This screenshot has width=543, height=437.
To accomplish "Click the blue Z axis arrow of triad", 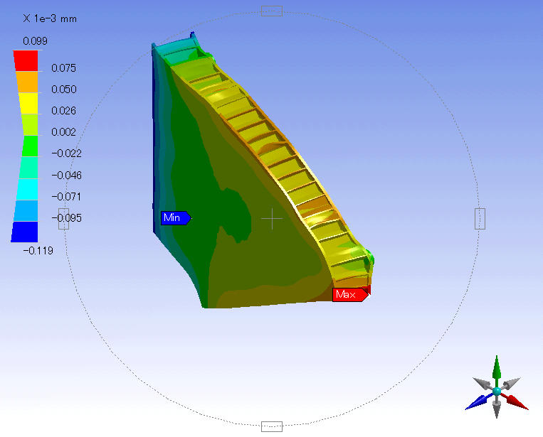I will click(x=479, y=401).
